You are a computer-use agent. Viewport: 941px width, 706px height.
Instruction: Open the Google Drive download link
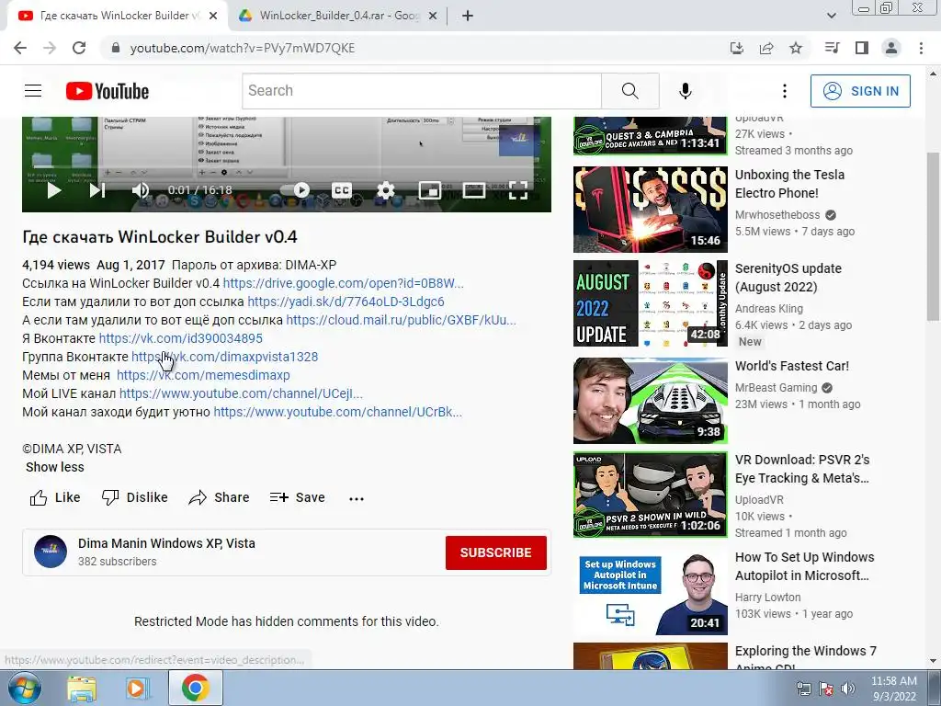tap(344, 283)
